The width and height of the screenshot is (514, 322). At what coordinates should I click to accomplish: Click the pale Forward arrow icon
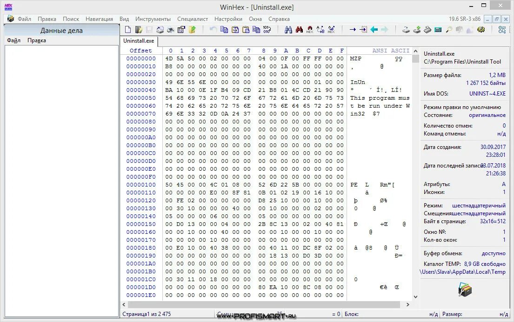click(x=385, y=30)
